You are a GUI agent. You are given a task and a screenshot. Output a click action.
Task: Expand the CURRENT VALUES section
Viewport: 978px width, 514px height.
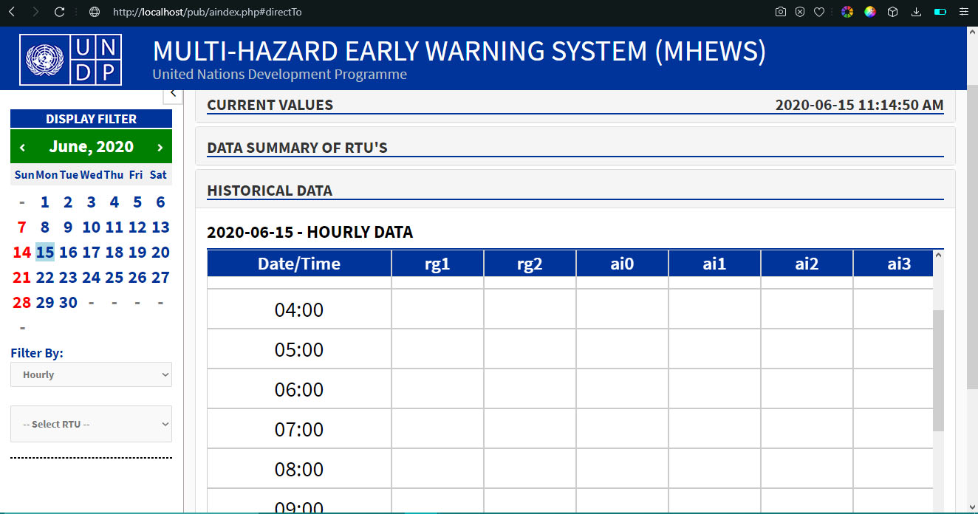point(270,105)
